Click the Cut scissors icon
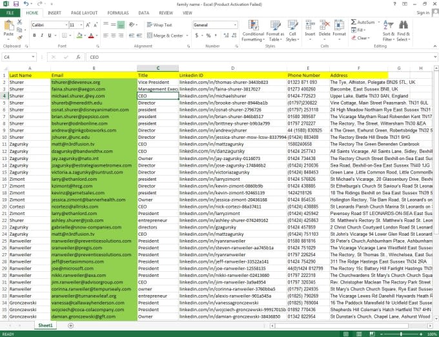Viewport: 439px width, 337px height. tap(19, 22)
